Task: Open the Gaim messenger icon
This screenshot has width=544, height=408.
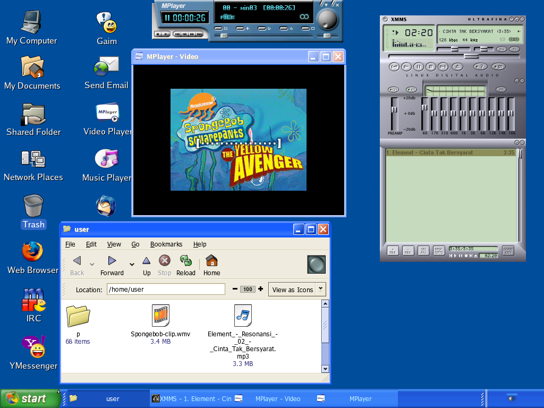Action: 106,29
